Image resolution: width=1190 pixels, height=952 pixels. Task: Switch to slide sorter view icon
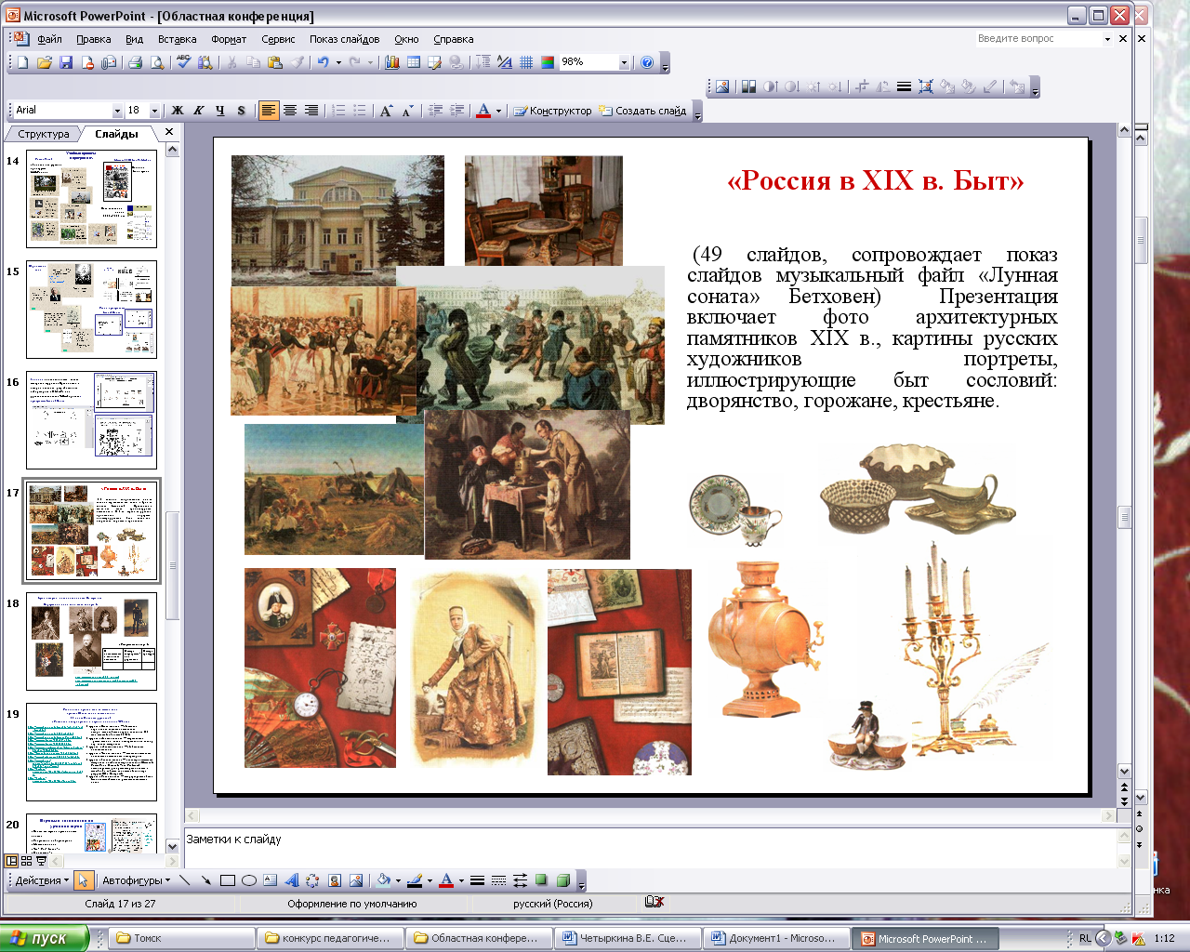(x=26, y=861)
